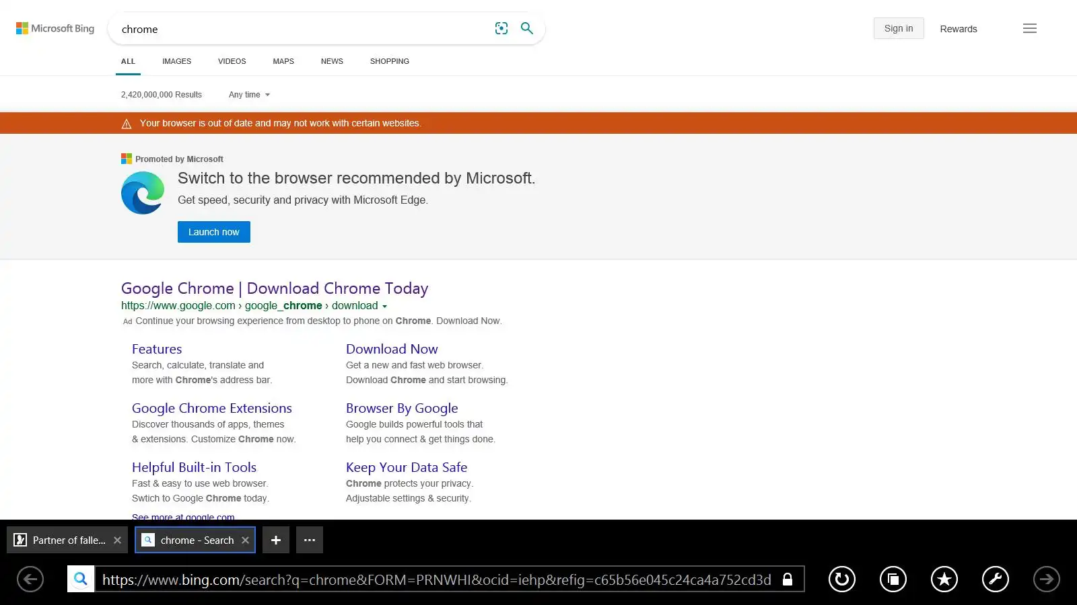The width and height of the screenshot is (1077, 605).
Task: Click the ad URL 'https://www.google.com'
Action: (x=178, y=306)
